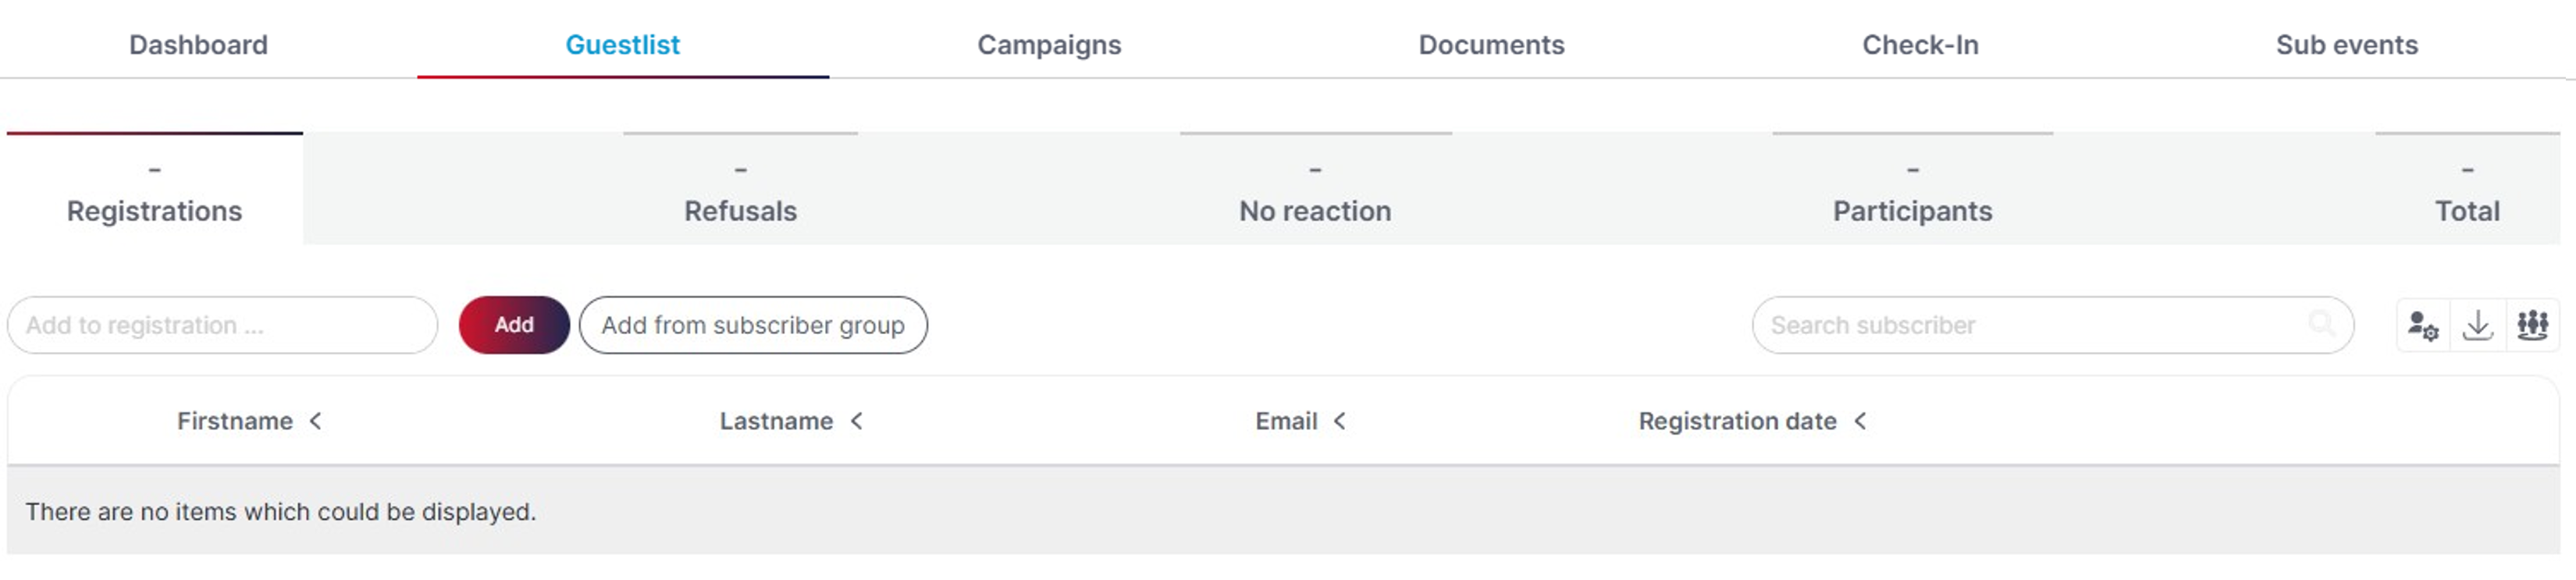Select the Participants counter tab
Screen dimensions: 2576x580
click(1912, 189)
